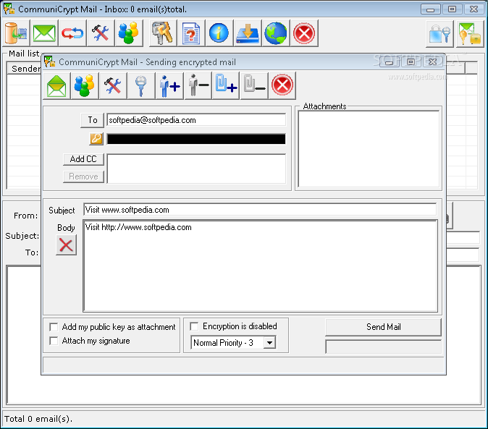Clear body with red X button

[x=66, y=245]
